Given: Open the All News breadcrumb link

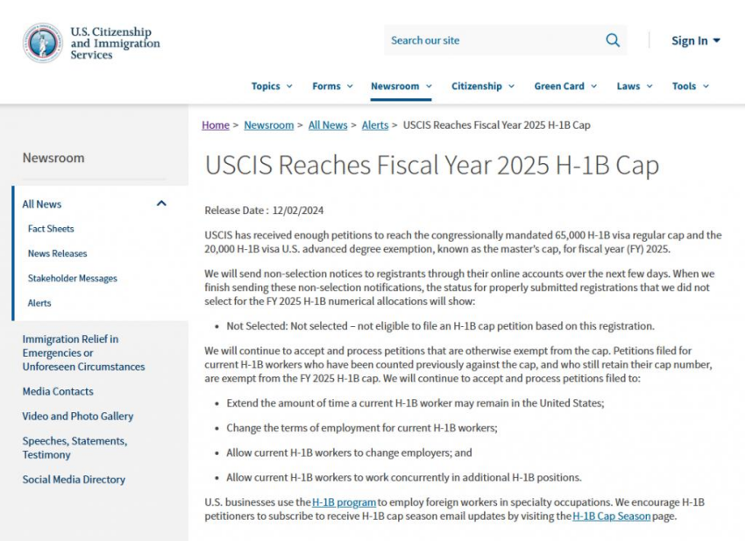Looking at the screenshot, I should pos(328,125).
